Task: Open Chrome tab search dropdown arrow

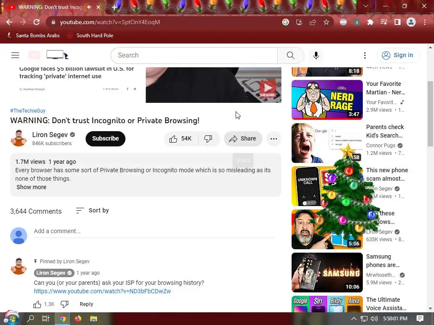Action: pyautogui.click(x=366, y=6)
